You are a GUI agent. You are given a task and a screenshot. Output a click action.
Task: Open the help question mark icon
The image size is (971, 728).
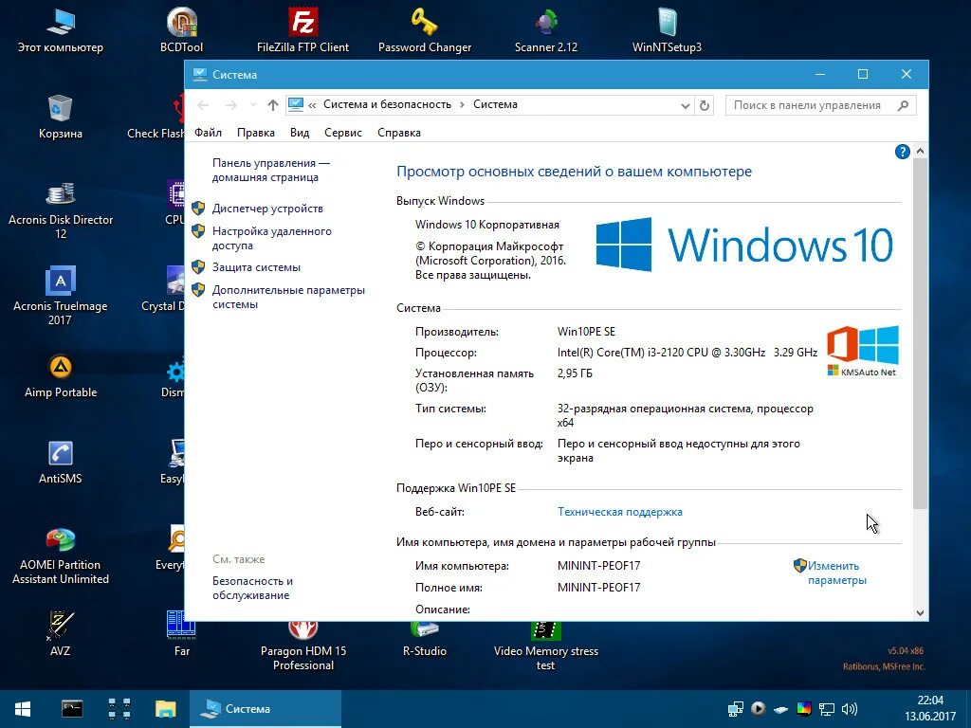click(x=903, y=151)
